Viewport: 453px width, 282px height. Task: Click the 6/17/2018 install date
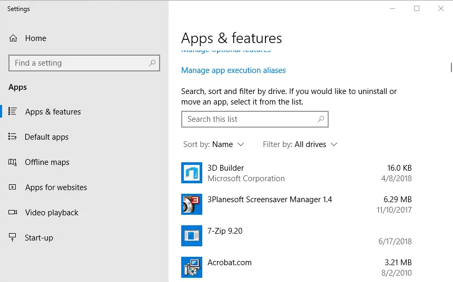[395, 242]
